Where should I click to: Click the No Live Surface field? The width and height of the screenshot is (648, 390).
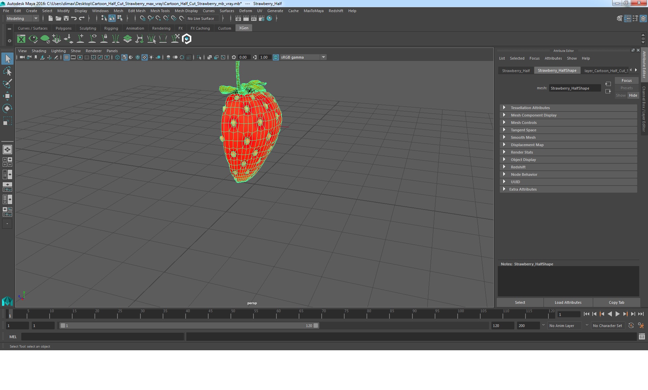[x=203, y=19]
